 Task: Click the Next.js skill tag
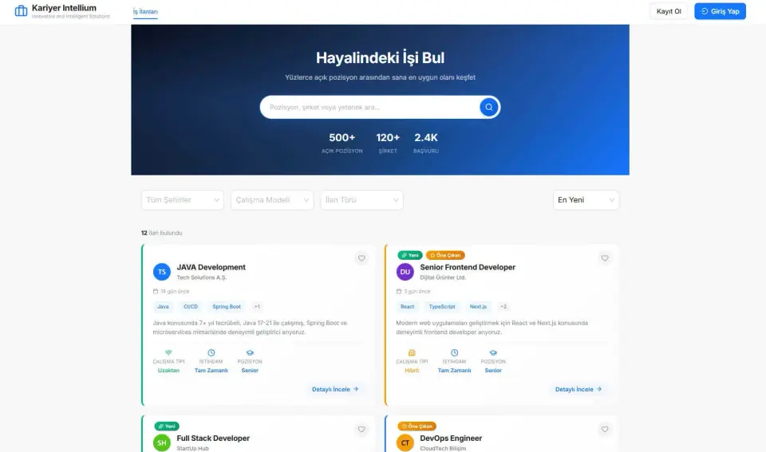click(478, 307)
